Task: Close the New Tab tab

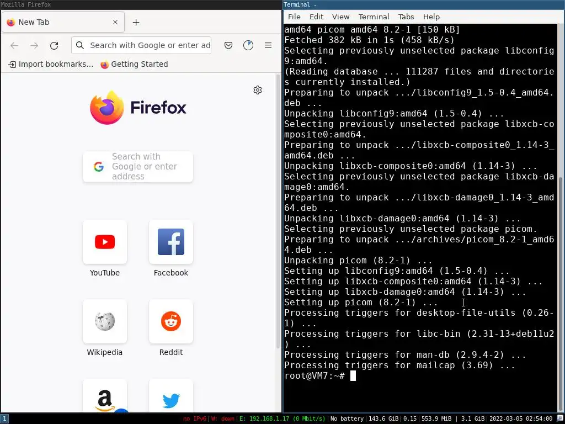Action: pyautogui.click(x=115, y=22)
